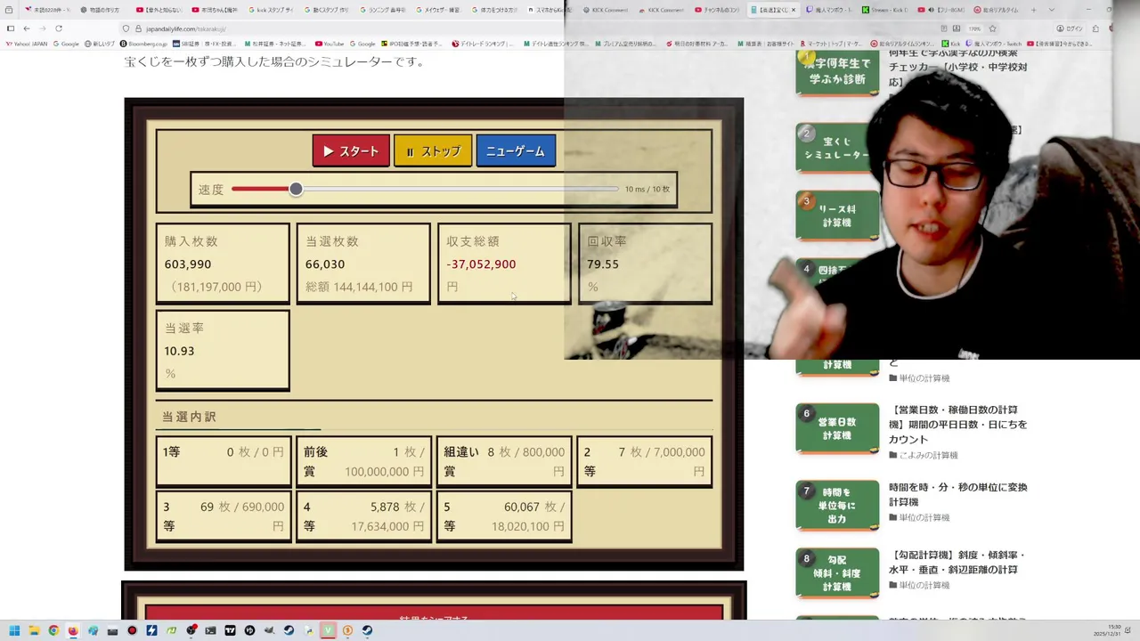Click the red record-circle taskbar icon
This screenshot has width=1140, height=641.
click(x=132, y=630)
